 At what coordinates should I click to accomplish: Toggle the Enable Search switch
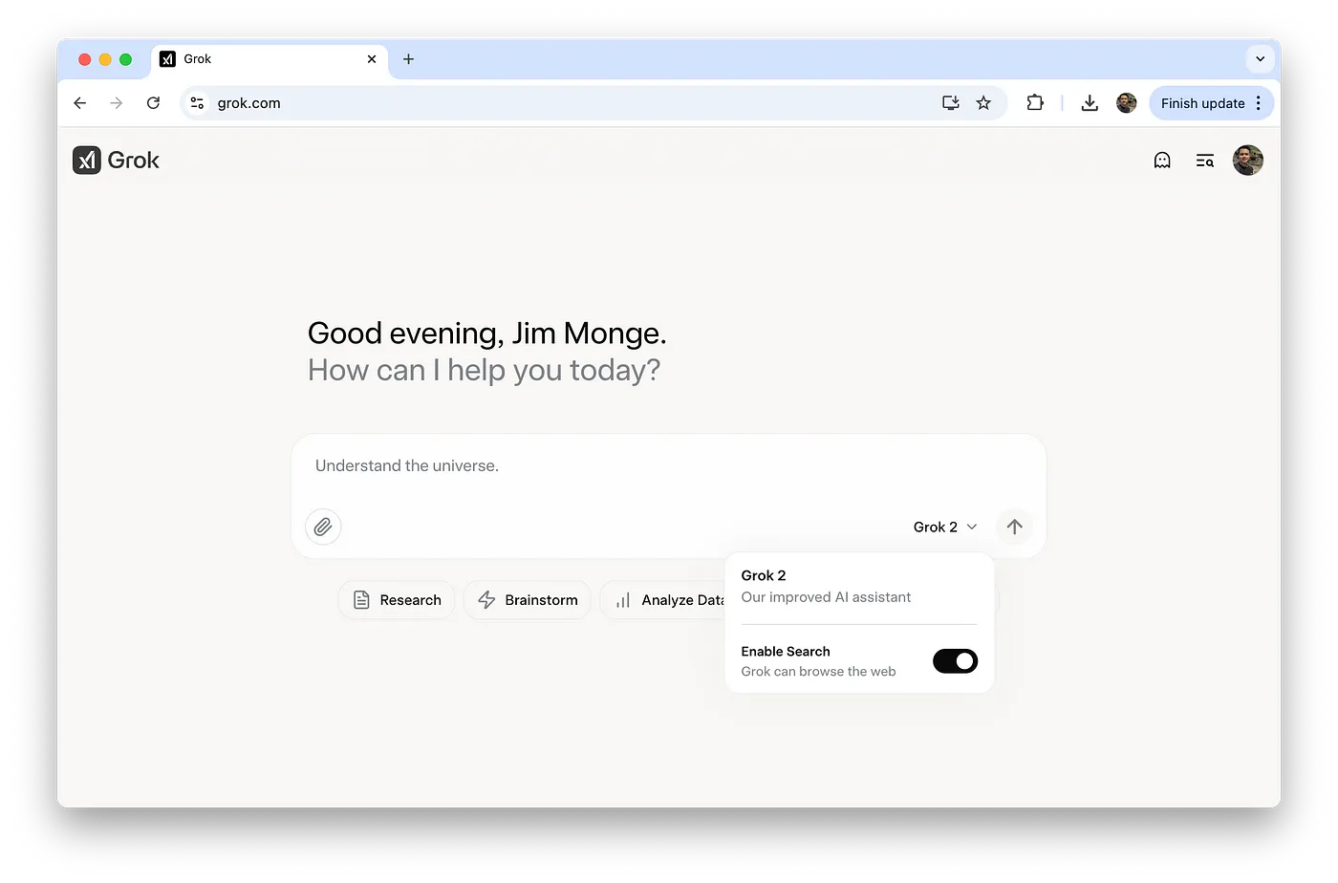956,661
